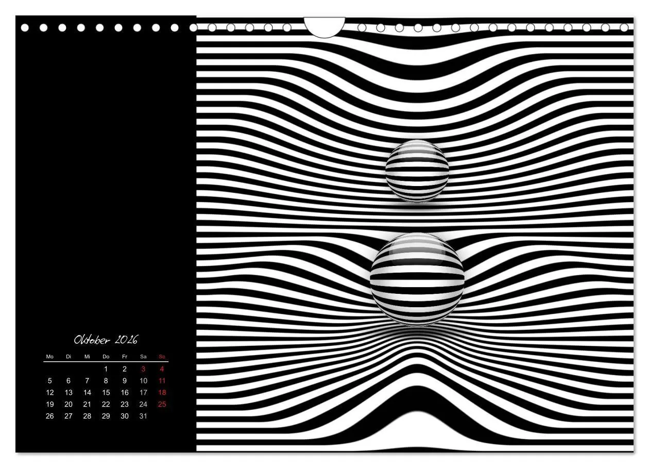This screenshot has height=468, width=649.
Task: Click date 15 in the middle of the grid
Action: pyautogui.click(x=106, y=393)
